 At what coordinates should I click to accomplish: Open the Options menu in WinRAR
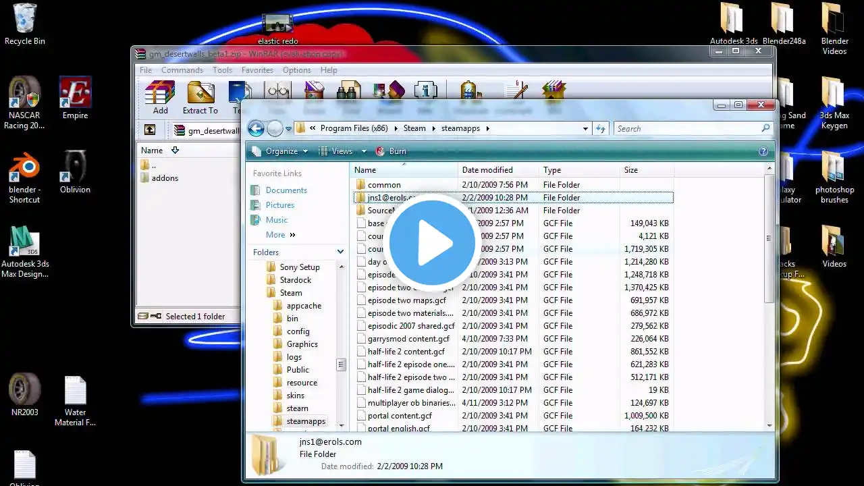296,70
